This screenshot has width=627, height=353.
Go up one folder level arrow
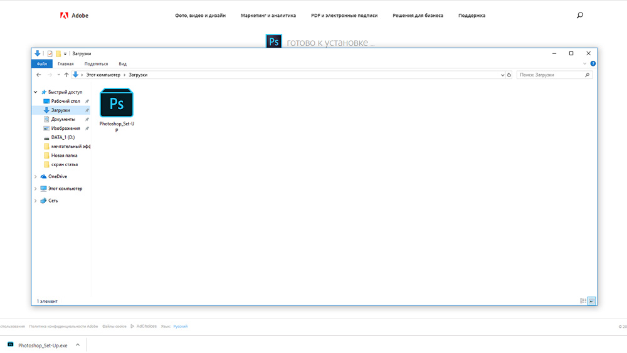coord(66,75)
